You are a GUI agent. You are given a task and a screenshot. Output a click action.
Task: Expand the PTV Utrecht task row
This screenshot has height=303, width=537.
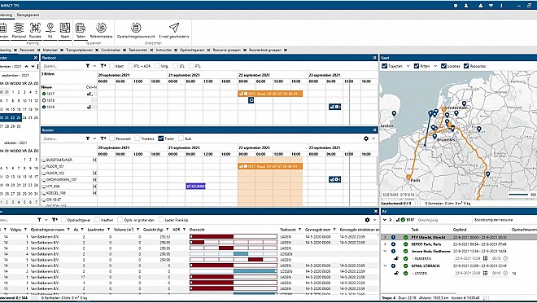coord(385,237)
